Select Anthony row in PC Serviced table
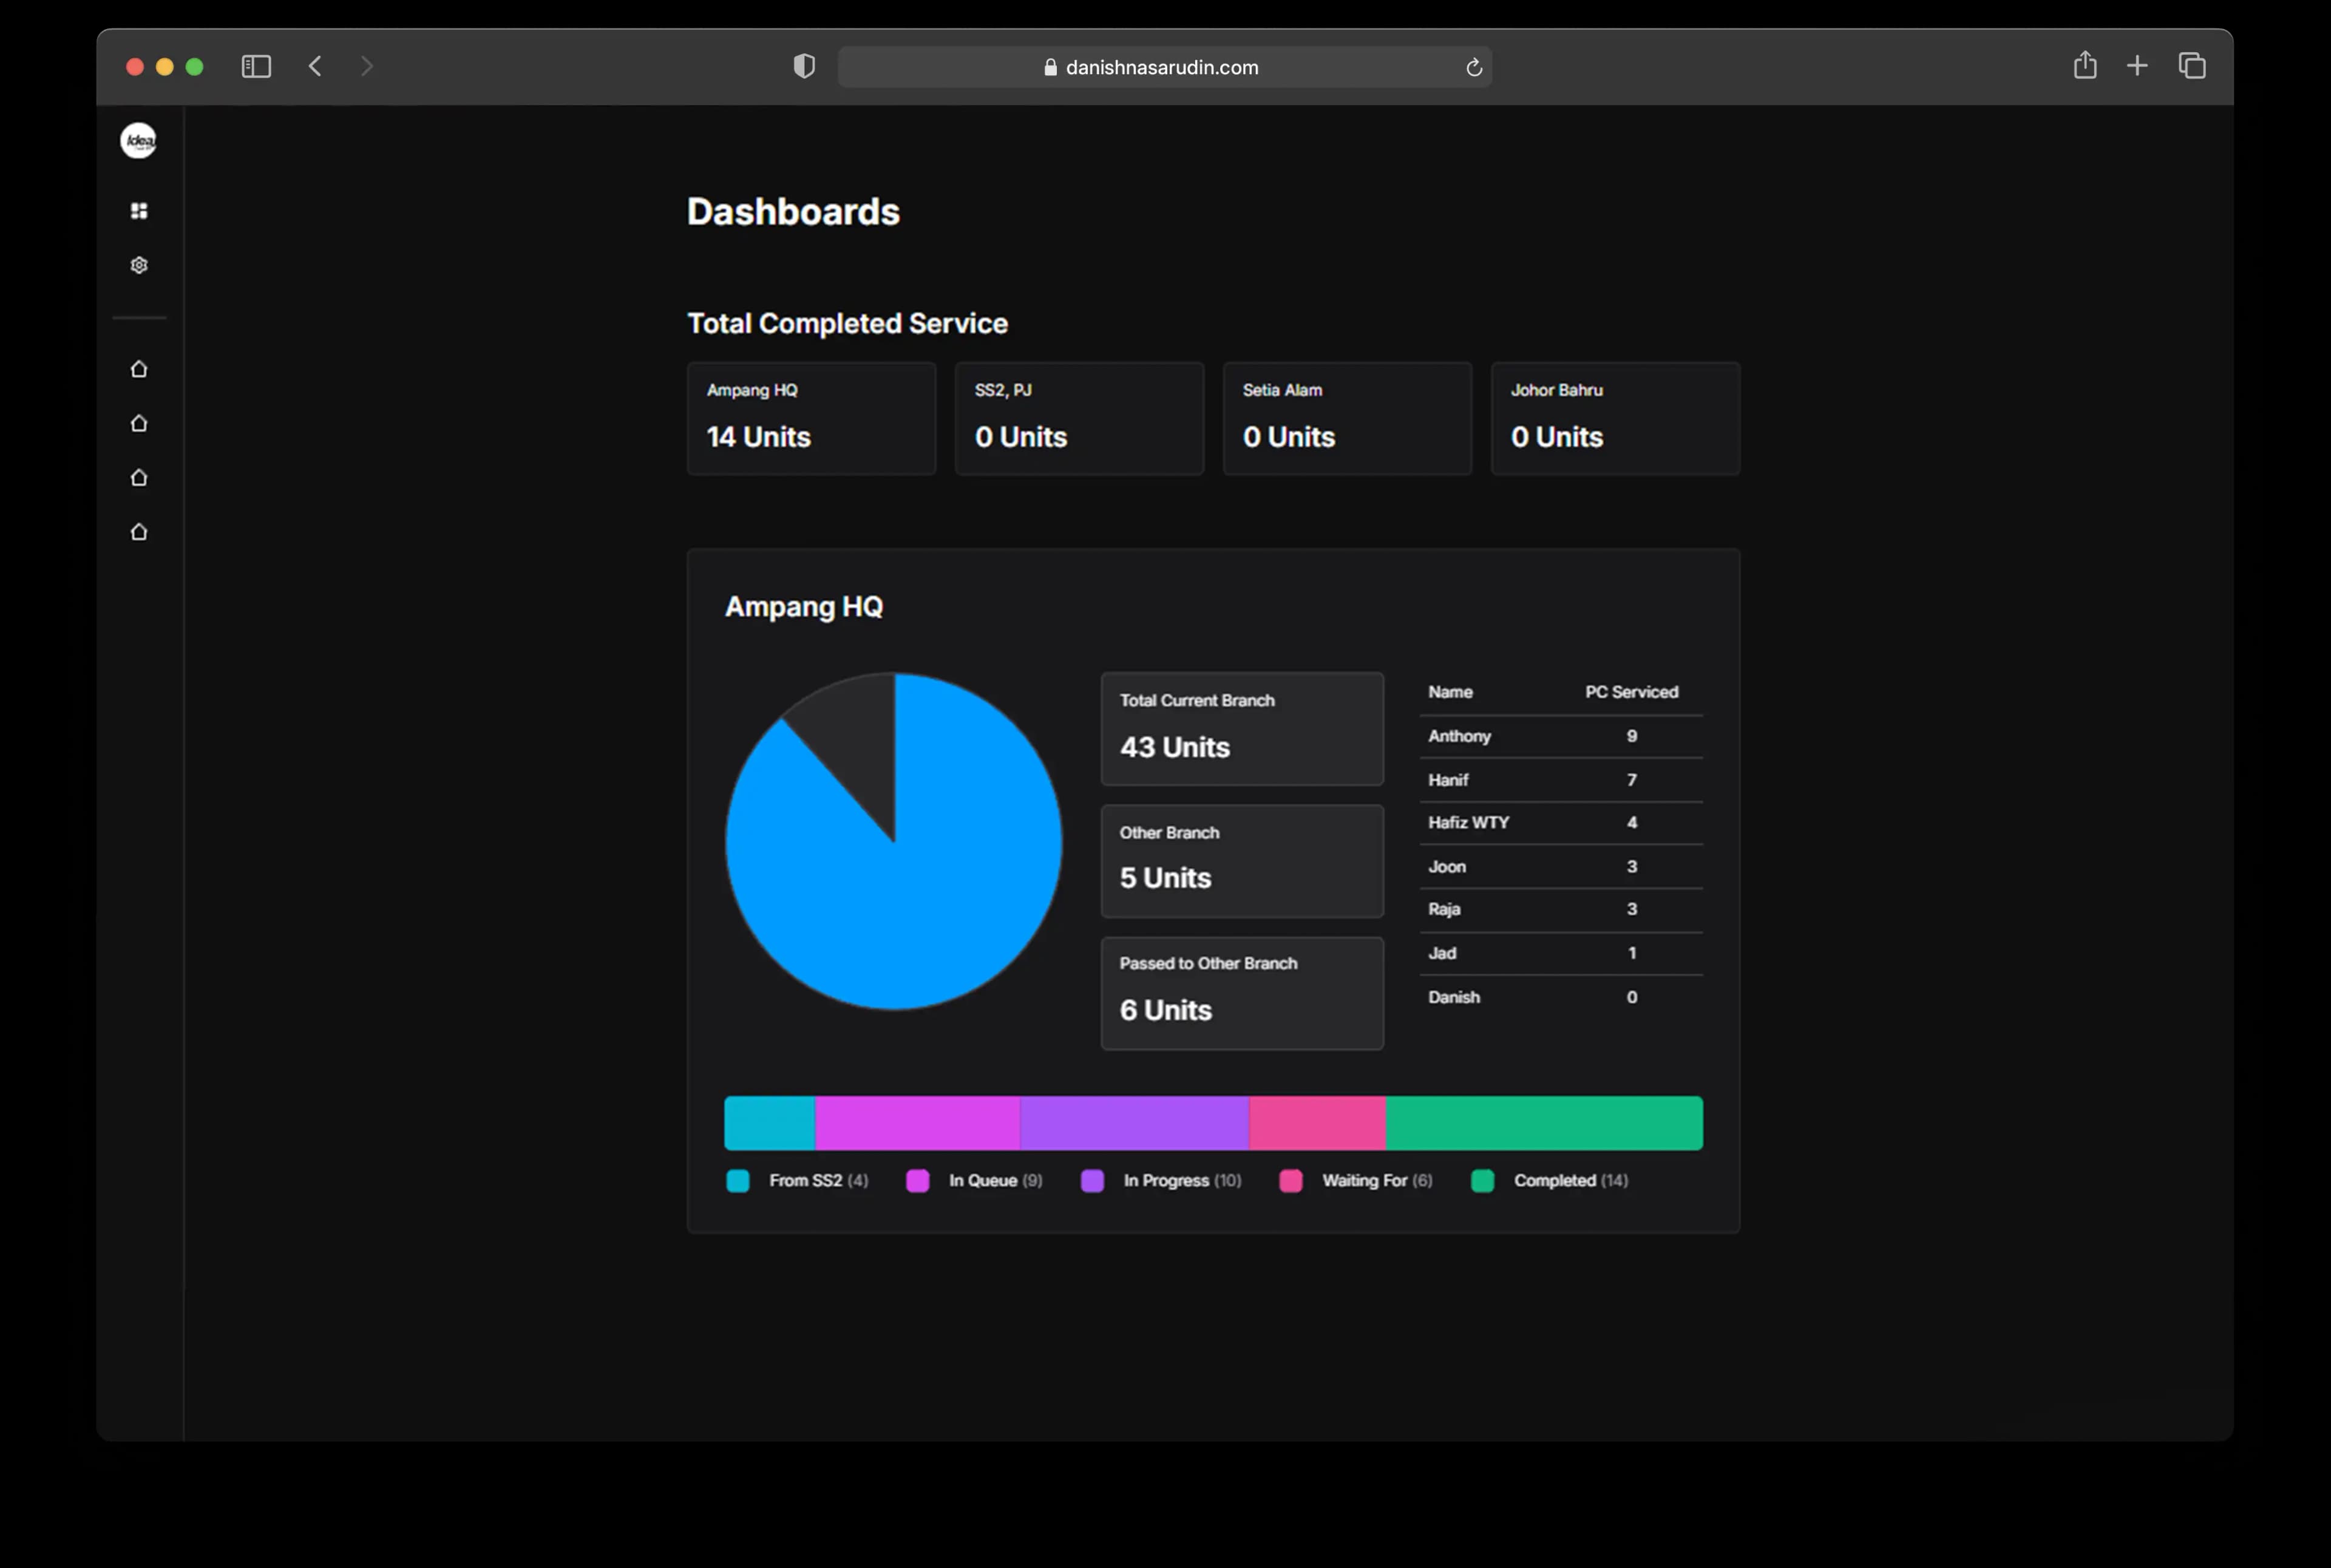 click(x=1561, y=736)
